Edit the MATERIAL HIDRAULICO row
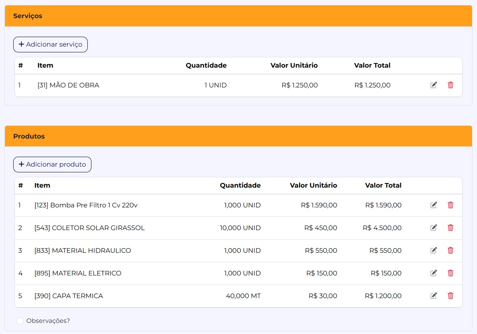 click(x=433, y=250)
